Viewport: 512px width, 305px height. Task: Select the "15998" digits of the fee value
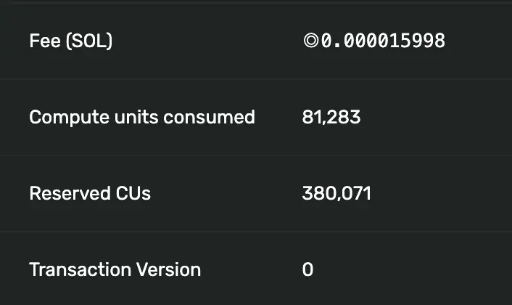(x=417, y=41)
